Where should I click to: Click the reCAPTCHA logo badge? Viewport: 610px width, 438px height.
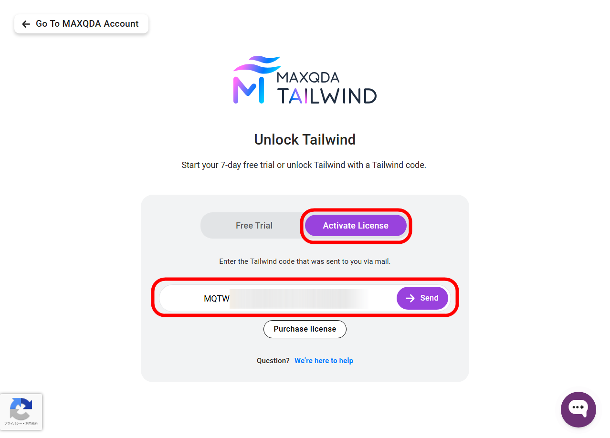point(21,408)
